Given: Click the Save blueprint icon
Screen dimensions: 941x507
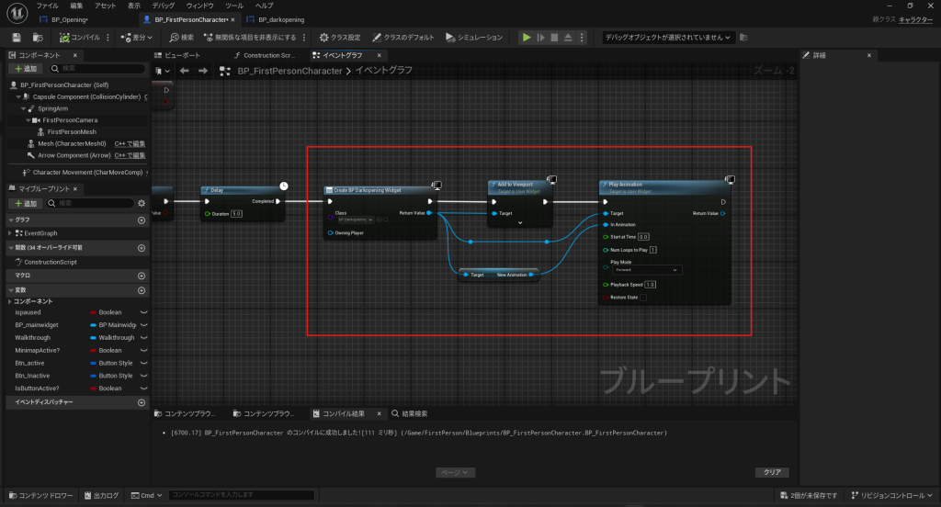Looking at the screenshot, I should click(17, 38).
